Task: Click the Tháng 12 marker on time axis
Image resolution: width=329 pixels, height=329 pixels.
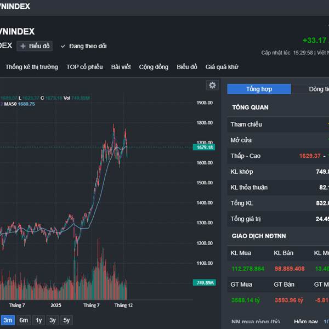Action: click(x=123, y=305)
